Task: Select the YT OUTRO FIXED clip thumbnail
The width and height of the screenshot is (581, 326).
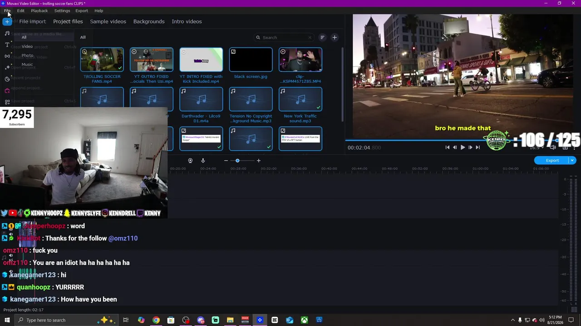Action: click(152, 60)
